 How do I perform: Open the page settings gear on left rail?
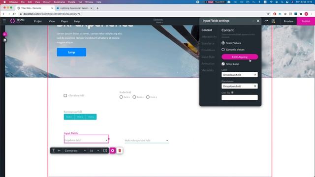click(x=5, y=40)
